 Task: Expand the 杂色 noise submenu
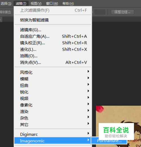coord(53,118)
